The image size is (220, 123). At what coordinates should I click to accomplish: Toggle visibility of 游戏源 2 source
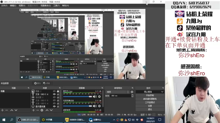coord(54,97)
